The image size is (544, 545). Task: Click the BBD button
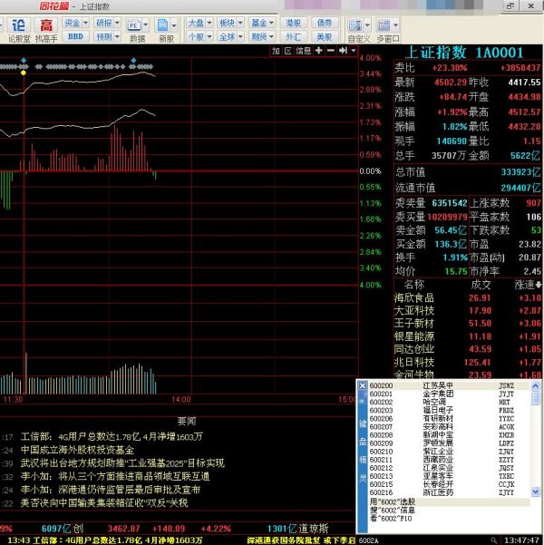(75, 36)
